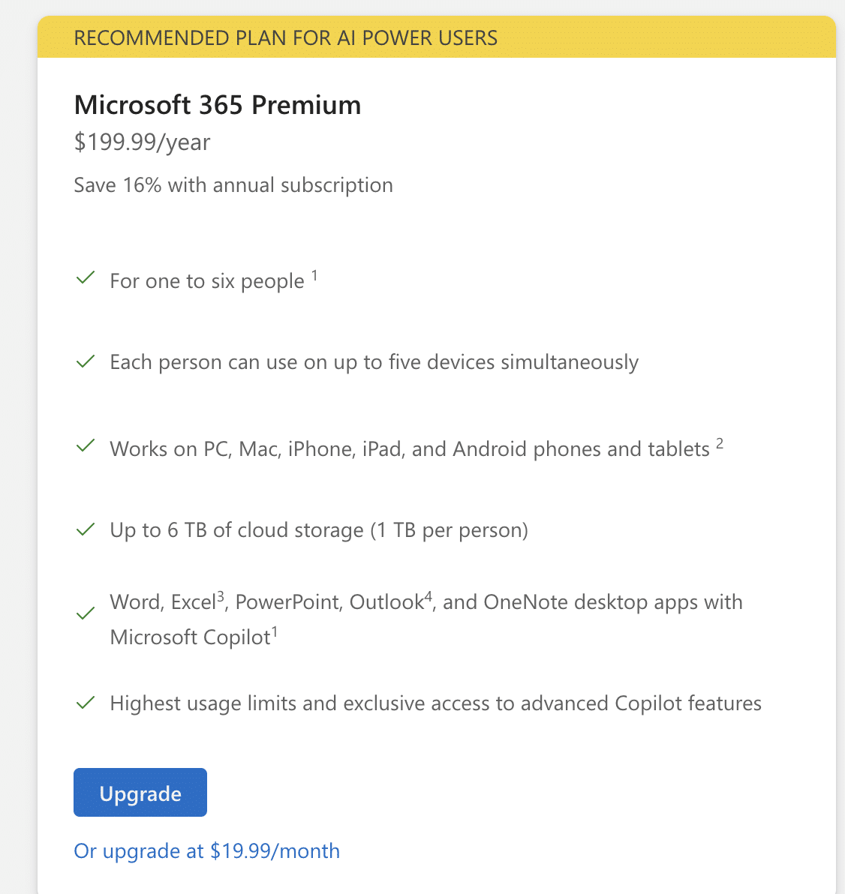Click checkmark beside 6 TB cloud storage
This screenshot has width=845, height=894.
[x=86, y=529]
